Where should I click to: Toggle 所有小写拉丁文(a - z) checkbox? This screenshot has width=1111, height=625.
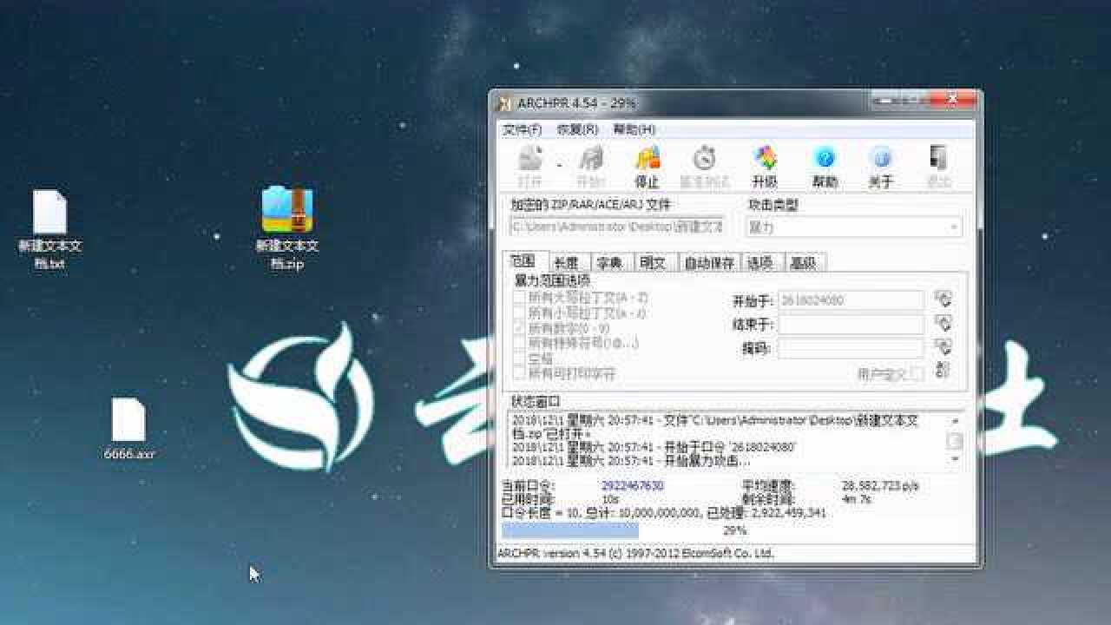519,312
